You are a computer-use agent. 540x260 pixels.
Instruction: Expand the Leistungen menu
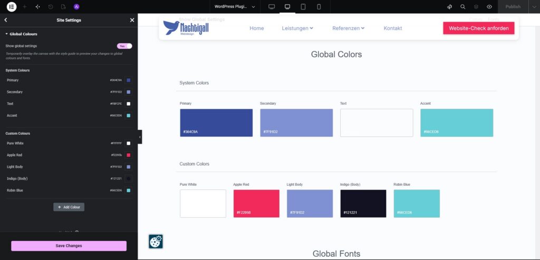pyautogui.click(x=297, y=28)
